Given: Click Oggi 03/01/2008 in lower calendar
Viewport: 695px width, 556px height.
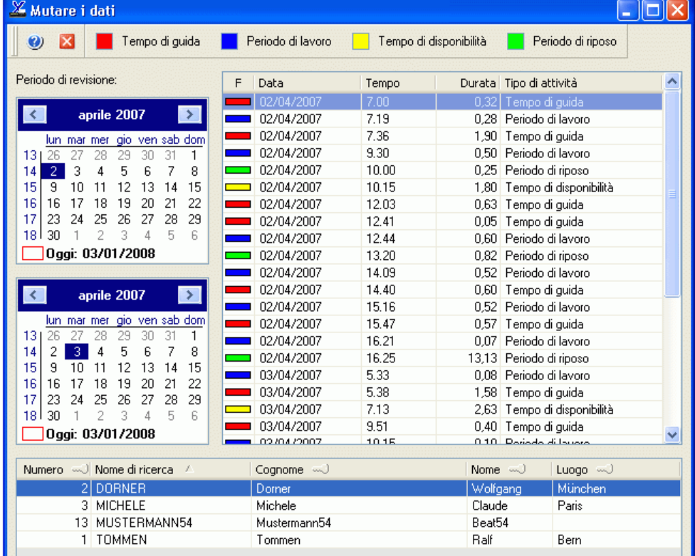Looking at the screenshot, I should pos(100,434).
